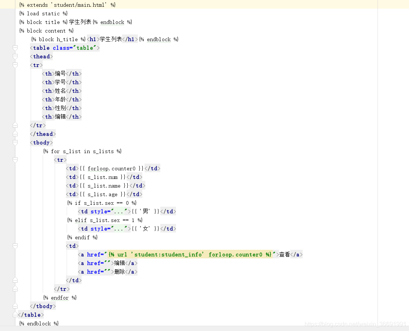Click the endfor tag line
The height and width of the screenshot is (331, 409).
pos(60,297)
